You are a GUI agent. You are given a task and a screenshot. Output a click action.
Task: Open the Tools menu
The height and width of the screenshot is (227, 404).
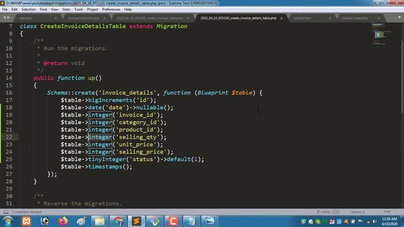[78, 9]
